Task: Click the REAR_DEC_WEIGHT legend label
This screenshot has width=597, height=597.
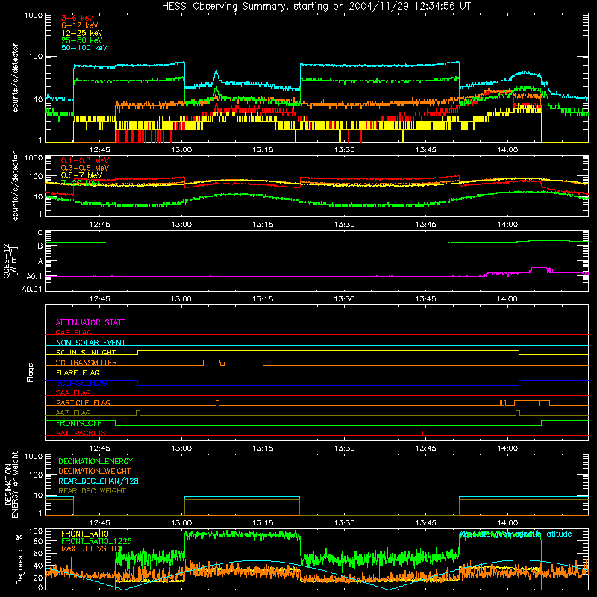Action: tap(92, 491)
